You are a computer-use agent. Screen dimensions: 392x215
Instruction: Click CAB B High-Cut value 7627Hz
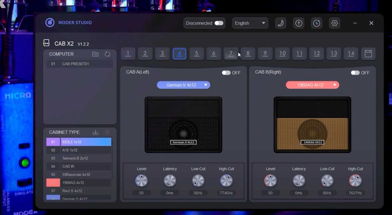355,193
